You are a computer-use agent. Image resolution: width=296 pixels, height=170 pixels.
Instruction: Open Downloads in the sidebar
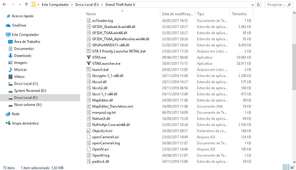tap(23, 56)
